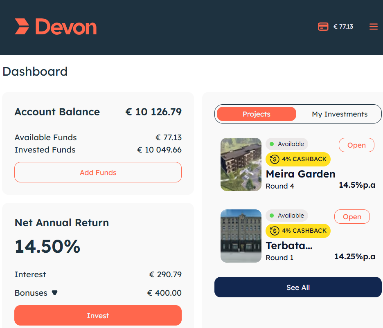383x328 pixels.
Task: Open the Terbata project
Action: click(x=352, y=216)
